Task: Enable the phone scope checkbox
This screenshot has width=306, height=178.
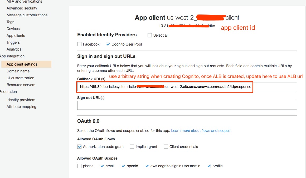Action: click(79, 166)
